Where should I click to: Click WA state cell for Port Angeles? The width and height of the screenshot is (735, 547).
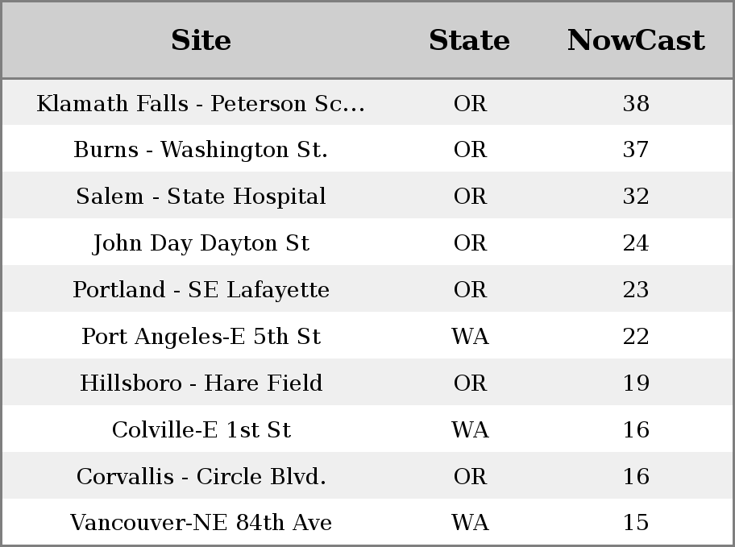pos(470,337)
